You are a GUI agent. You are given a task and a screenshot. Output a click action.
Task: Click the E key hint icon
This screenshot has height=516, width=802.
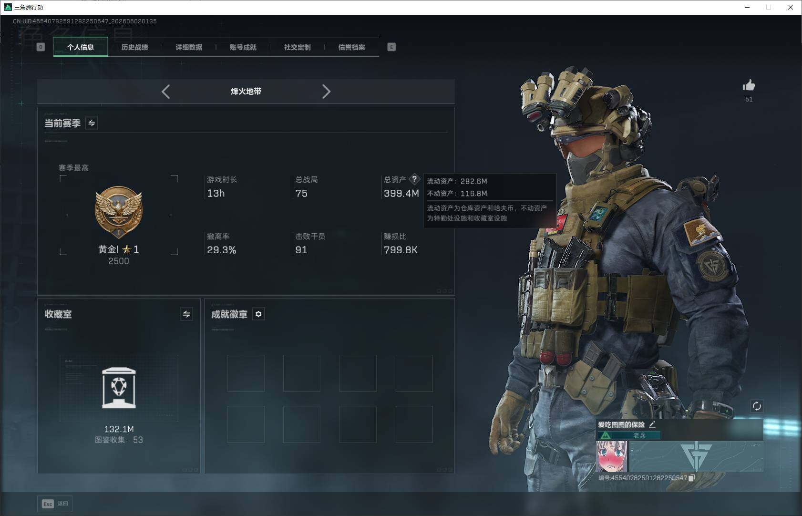[x=391, y=47]
